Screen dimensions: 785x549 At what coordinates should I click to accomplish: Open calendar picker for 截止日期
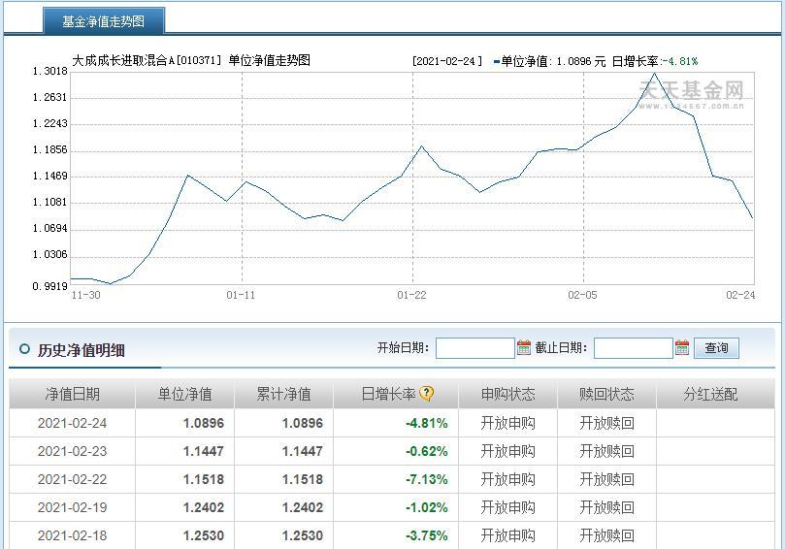(x=682, y=347)
